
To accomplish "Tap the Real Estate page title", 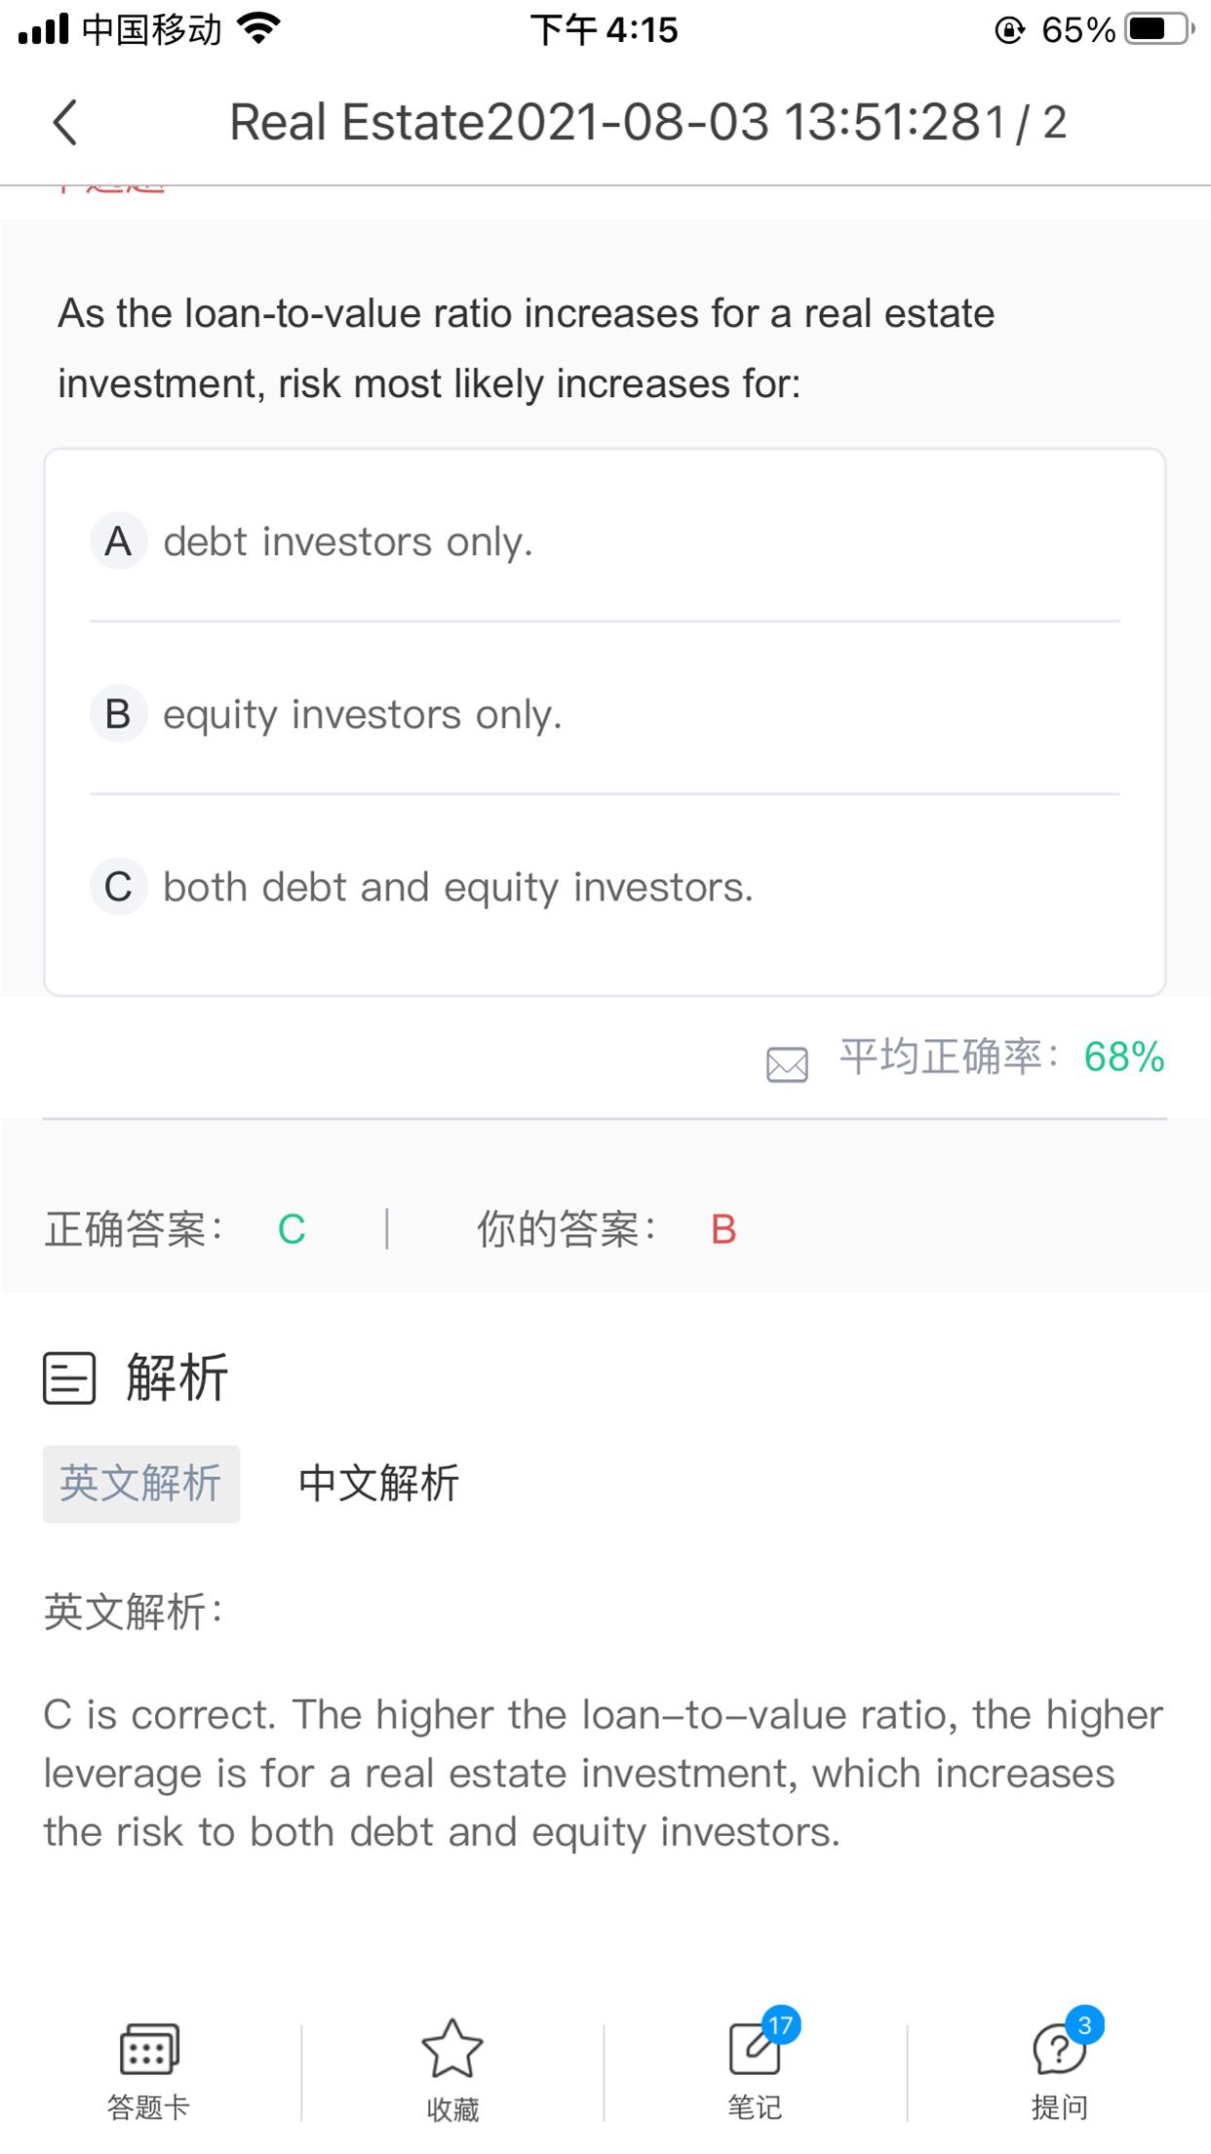I will (x=618, y=123).
